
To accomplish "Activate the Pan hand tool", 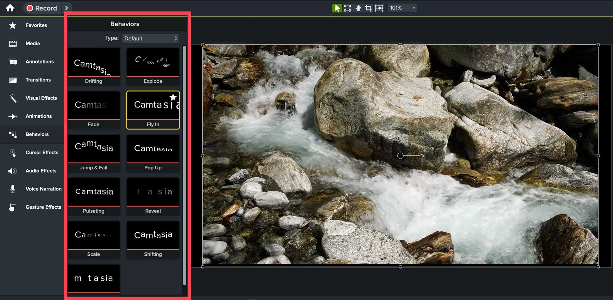I will pos(358,8).
